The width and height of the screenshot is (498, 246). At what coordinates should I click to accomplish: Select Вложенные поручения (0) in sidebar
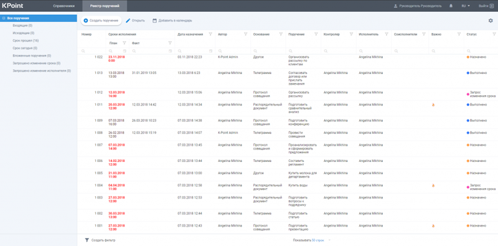click(x=32, y=55)
